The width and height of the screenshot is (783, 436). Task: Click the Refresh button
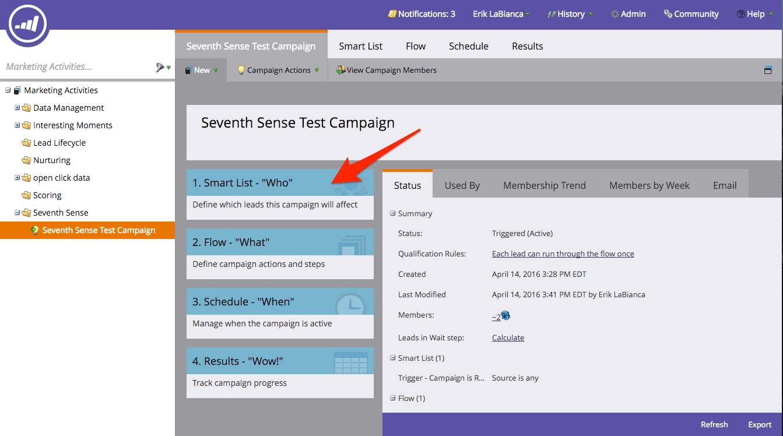click(x=714, y=424)
